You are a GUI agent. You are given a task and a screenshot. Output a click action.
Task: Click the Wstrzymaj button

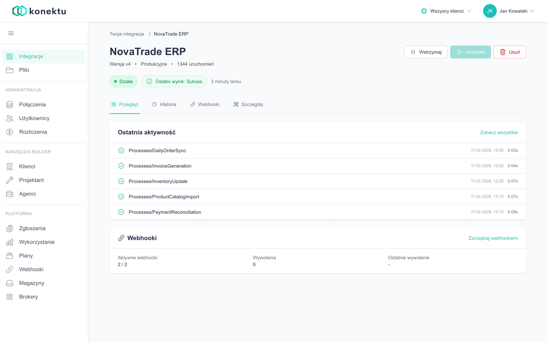tap(425, 52)
